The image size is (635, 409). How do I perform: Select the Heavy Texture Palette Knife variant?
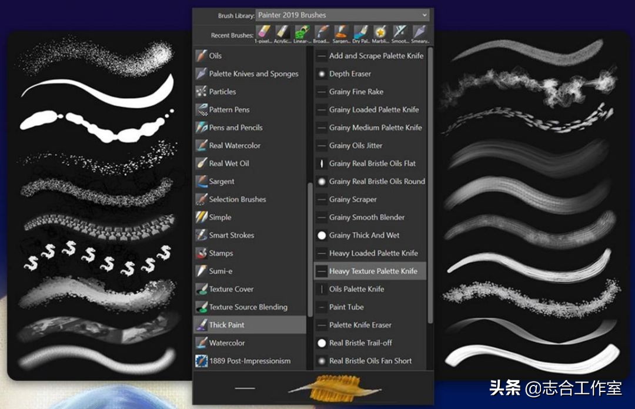369,271
